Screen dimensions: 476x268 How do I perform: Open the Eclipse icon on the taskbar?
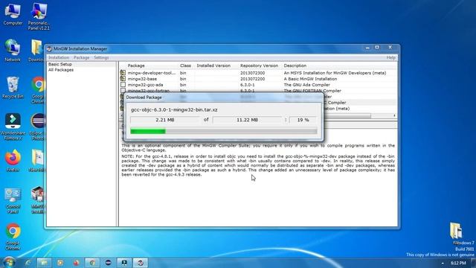click(x=108, y=263)
